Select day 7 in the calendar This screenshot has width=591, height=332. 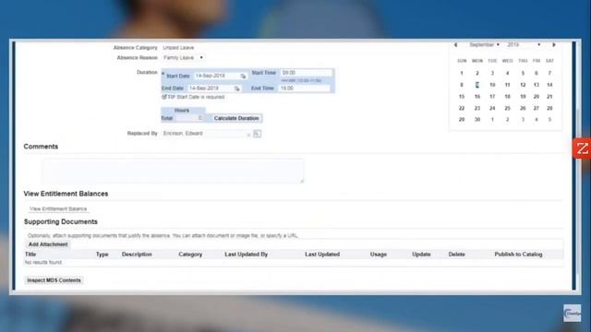(x=549, y=73)
